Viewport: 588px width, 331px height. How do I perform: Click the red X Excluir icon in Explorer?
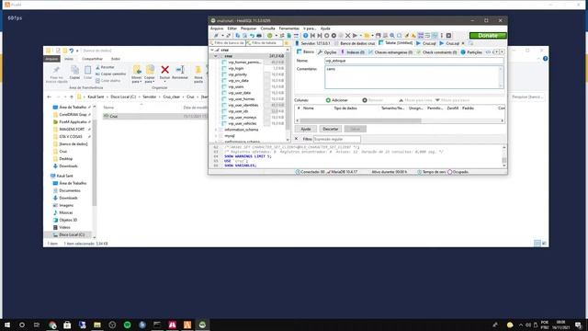pos(164,70)
